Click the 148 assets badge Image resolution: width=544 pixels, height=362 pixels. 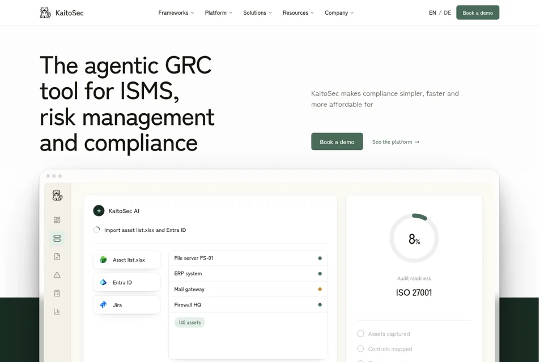coord(189,322)
